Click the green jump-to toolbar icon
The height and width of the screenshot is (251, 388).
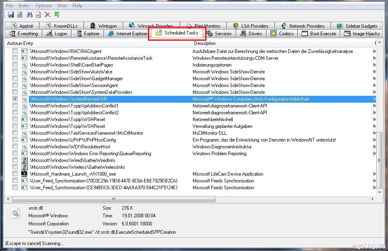57,14
